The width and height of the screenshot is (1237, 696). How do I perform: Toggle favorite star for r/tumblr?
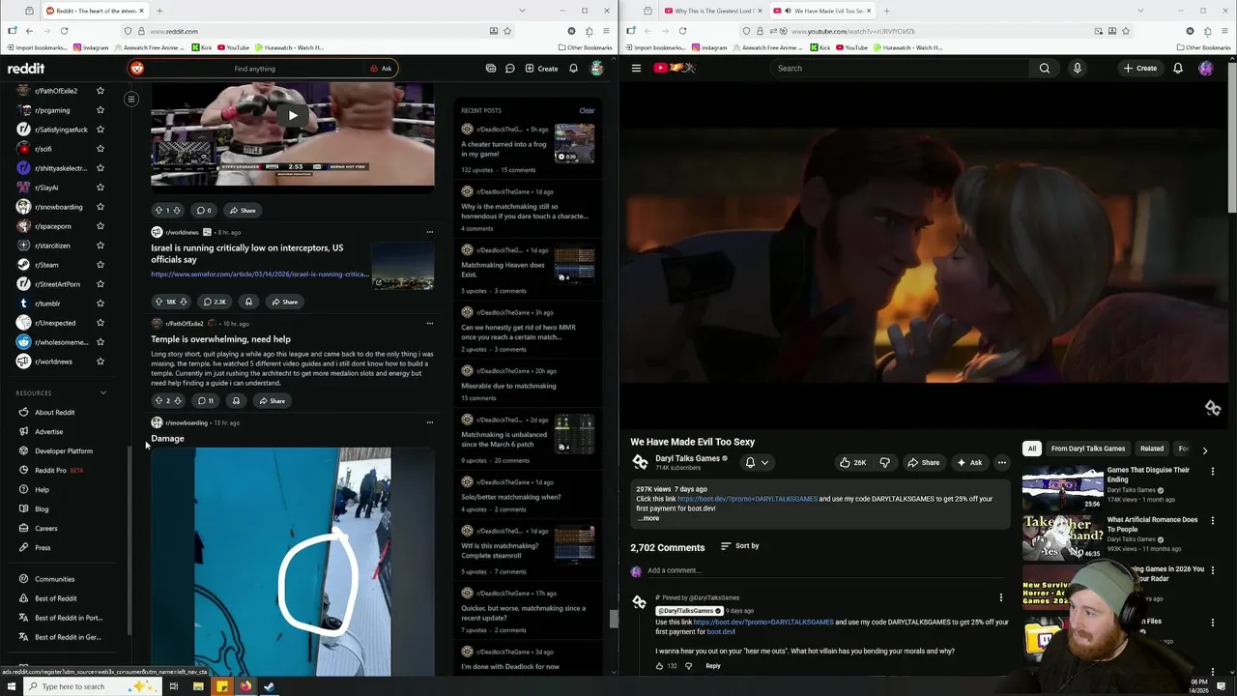[100, 304]
